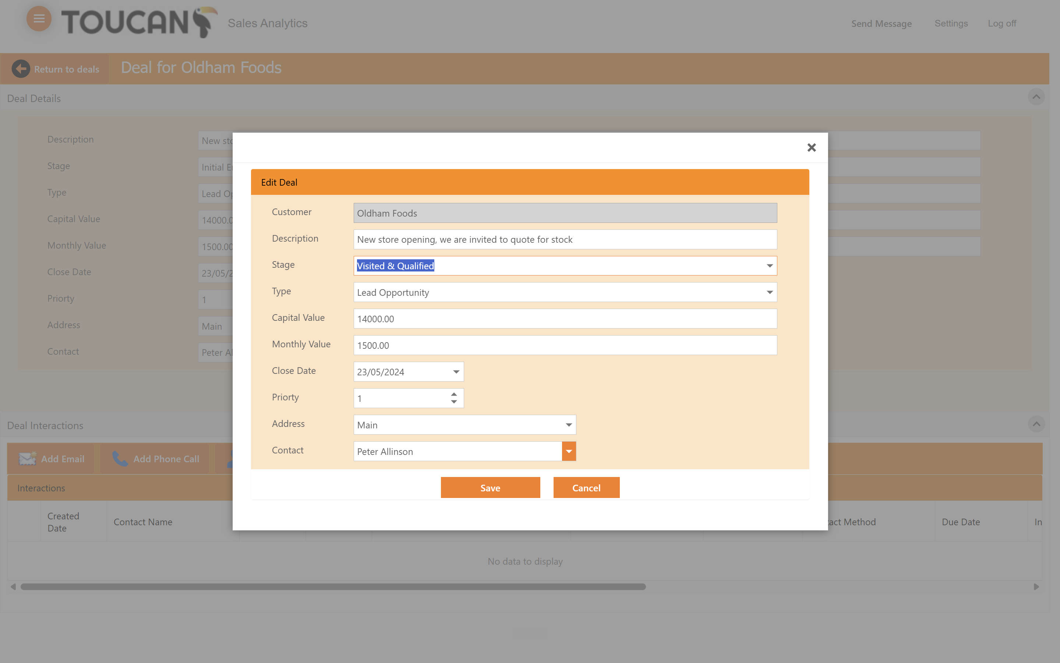Click the scrollbar left arrow
Image resolution: width=1060 pixels, height=663 pixels.
pos(13,587)
